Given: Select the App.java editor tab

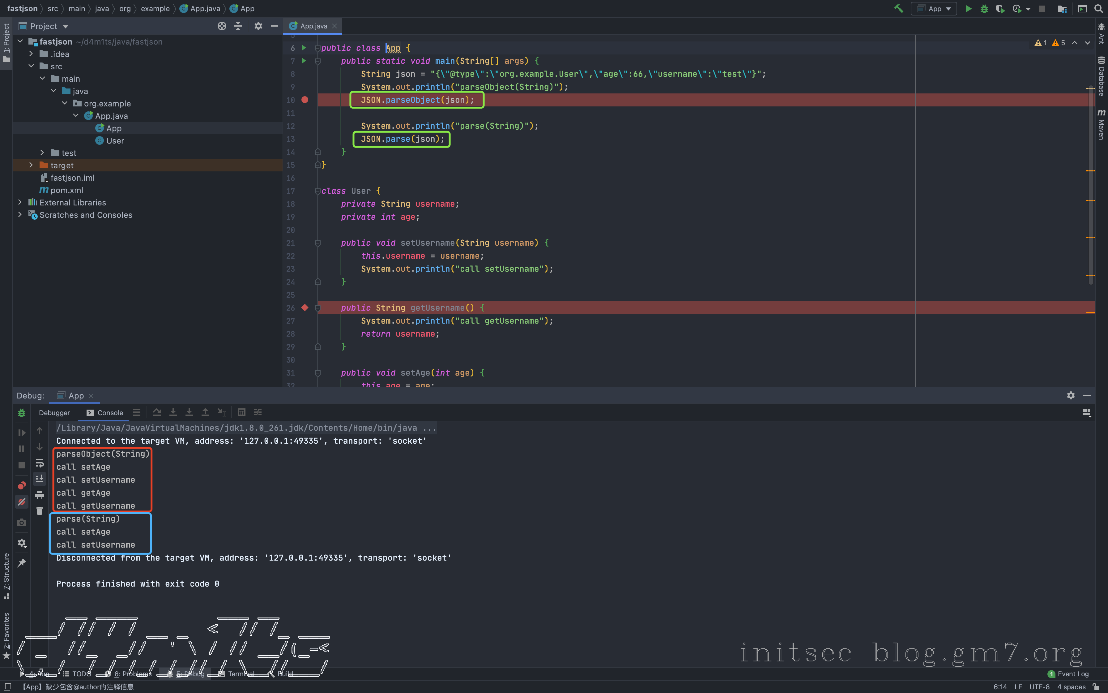Looking at the screenshot, I should pos(313,26).
